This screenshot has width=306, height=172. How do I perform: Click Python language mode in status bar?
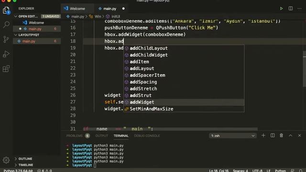(280, 171)
